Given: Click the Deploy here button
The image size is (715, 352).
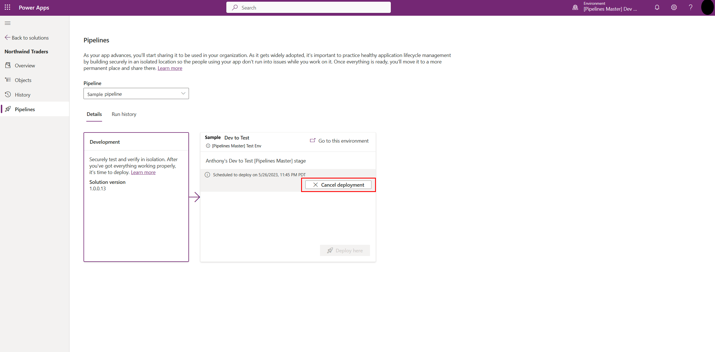Looking at the screenshot, I should [x=345, y=250].
